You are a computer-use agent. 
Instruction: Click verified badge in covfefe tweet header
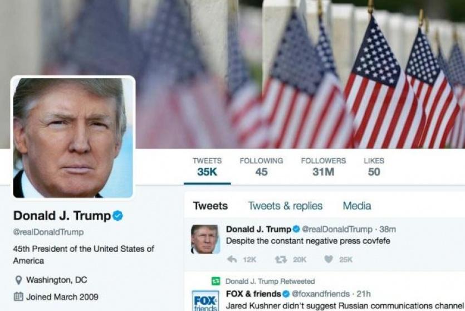click(296, 229)
